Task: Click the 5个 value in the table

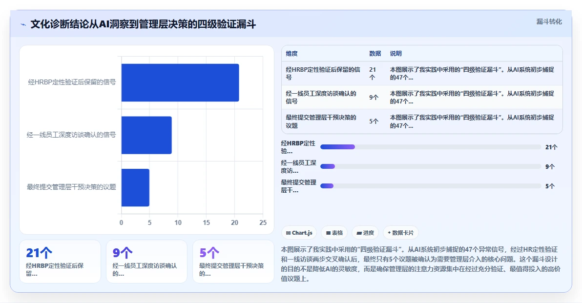Action: tap(374, 121)
